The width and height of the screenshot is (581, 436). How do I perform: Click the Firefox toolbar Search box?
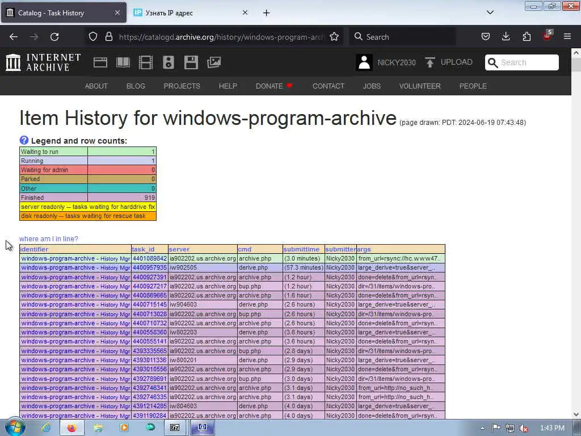click(402, 37)
